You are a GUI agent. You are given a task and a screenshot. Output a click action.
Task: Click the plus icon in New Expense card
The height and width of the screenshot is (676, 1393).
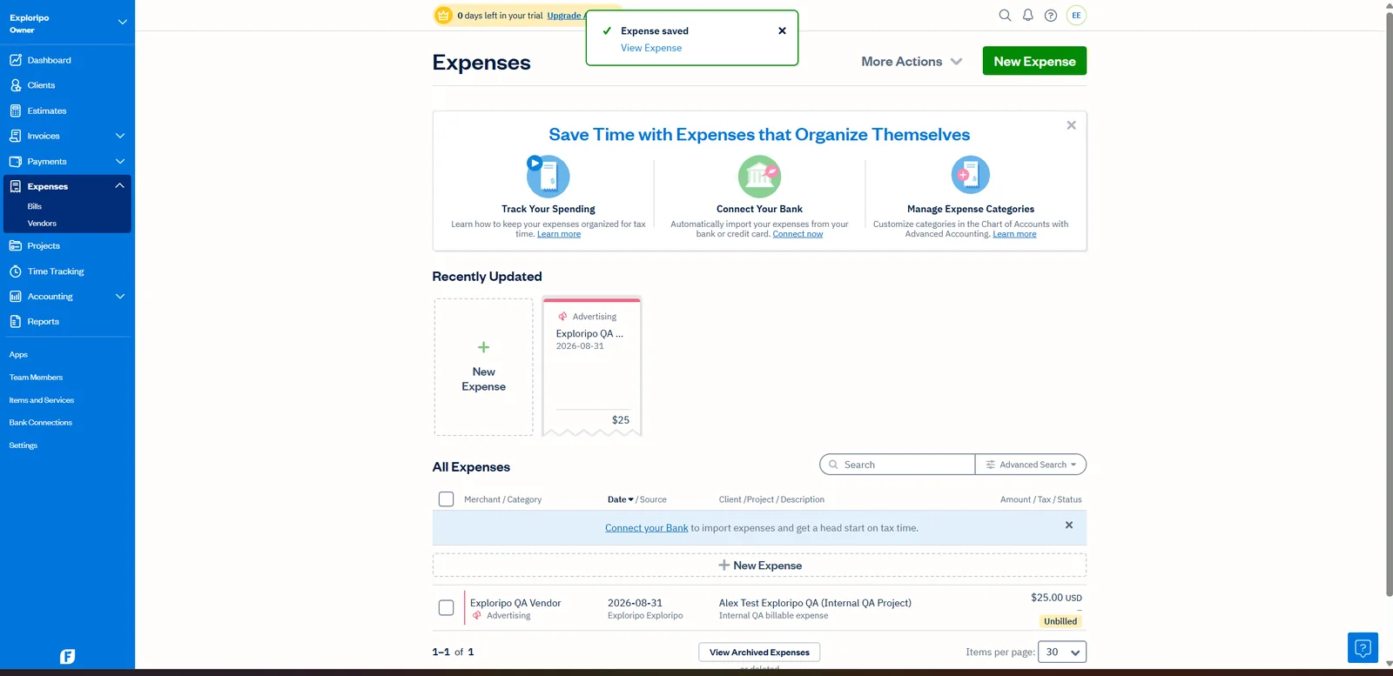pyautogui.click(x=484, y=347)
